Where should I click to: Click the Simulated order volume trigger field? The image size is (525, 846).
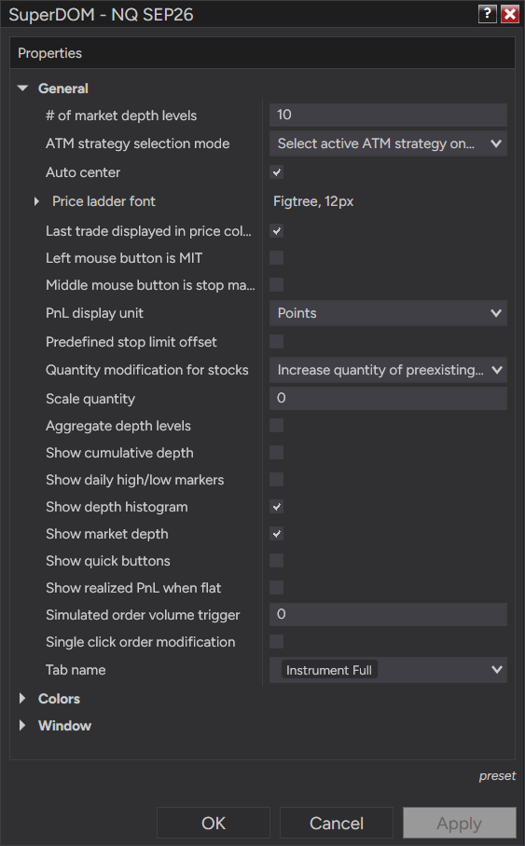388,614
